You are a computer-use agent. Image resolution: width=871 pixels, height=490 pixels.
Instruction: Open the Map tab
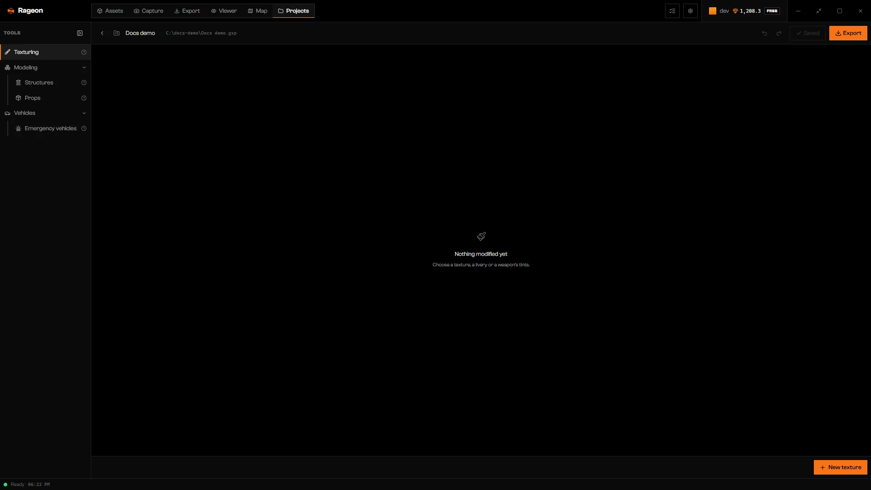pyautogui.click(x=258, y=11)
